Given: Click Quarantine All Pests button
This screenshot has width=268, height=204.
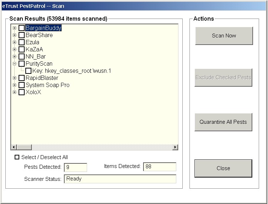Looking at the screenshot, I should (223, 122).
